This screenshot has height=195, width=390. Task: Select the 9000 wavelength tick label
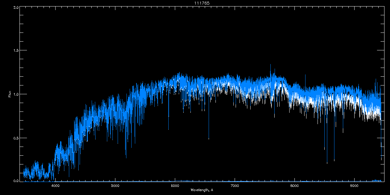(x=354, y=186)
